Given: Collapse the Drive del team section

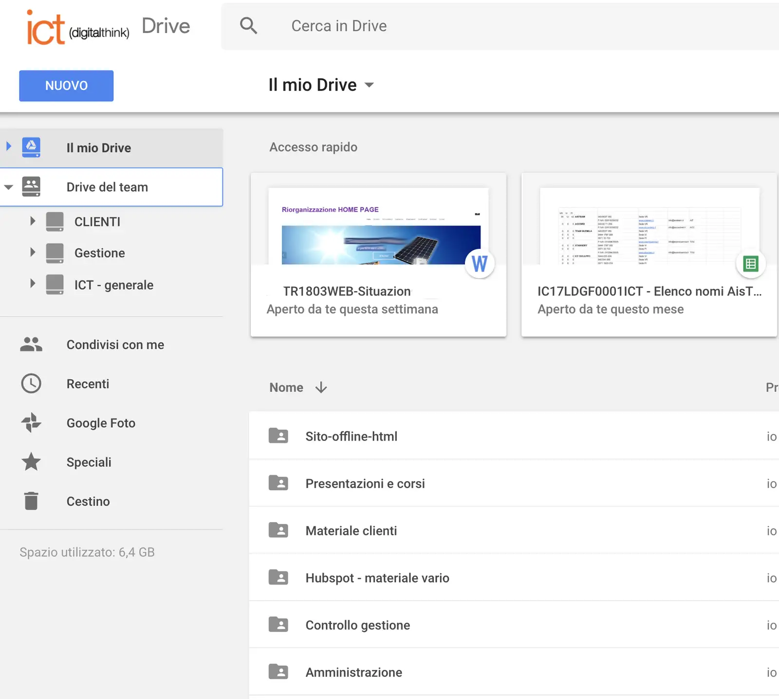Looking at the screenshot, I should (8, 187).
